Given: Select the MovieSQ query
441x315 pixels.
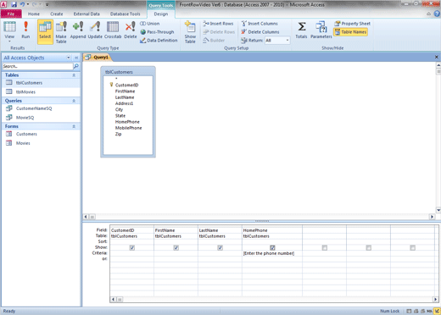Looking at the screenshot, I should coord(41,118).
